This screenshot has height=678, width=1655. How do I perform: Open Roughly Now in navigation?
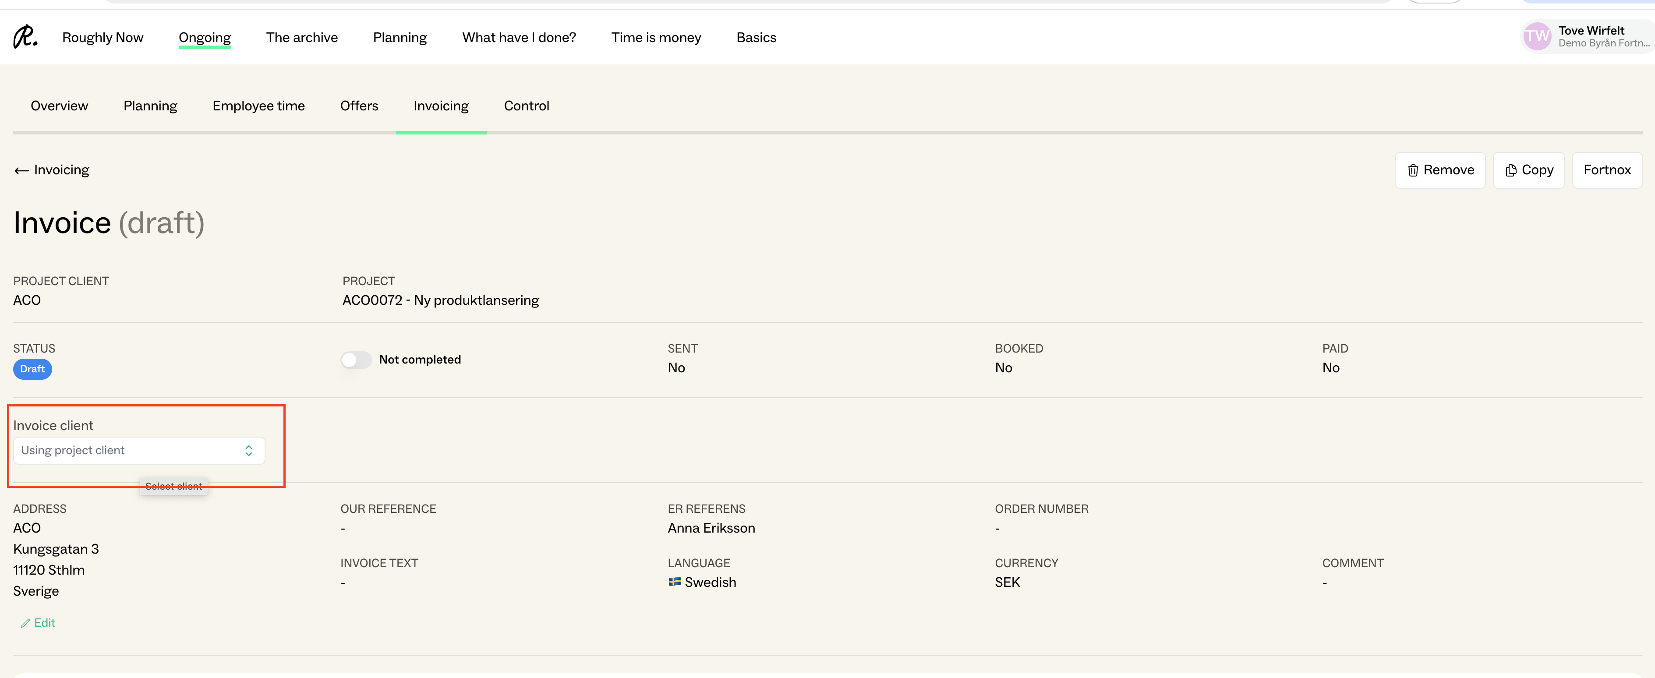click(x=103, y=37)
